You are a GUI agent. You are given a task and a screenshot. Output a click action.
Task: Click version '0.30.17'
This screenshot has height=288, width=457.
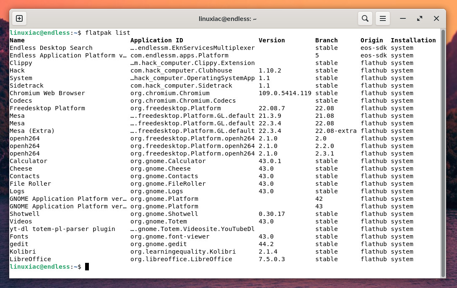click(x=272, y=214)
